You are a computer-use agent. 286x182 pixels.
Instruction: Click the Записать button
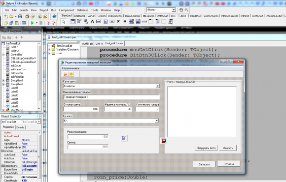click(204, 164)
